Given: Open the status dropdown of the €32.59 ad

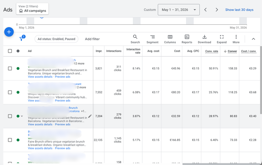Looking at the screenshot, I should click(x=22, y=116).
